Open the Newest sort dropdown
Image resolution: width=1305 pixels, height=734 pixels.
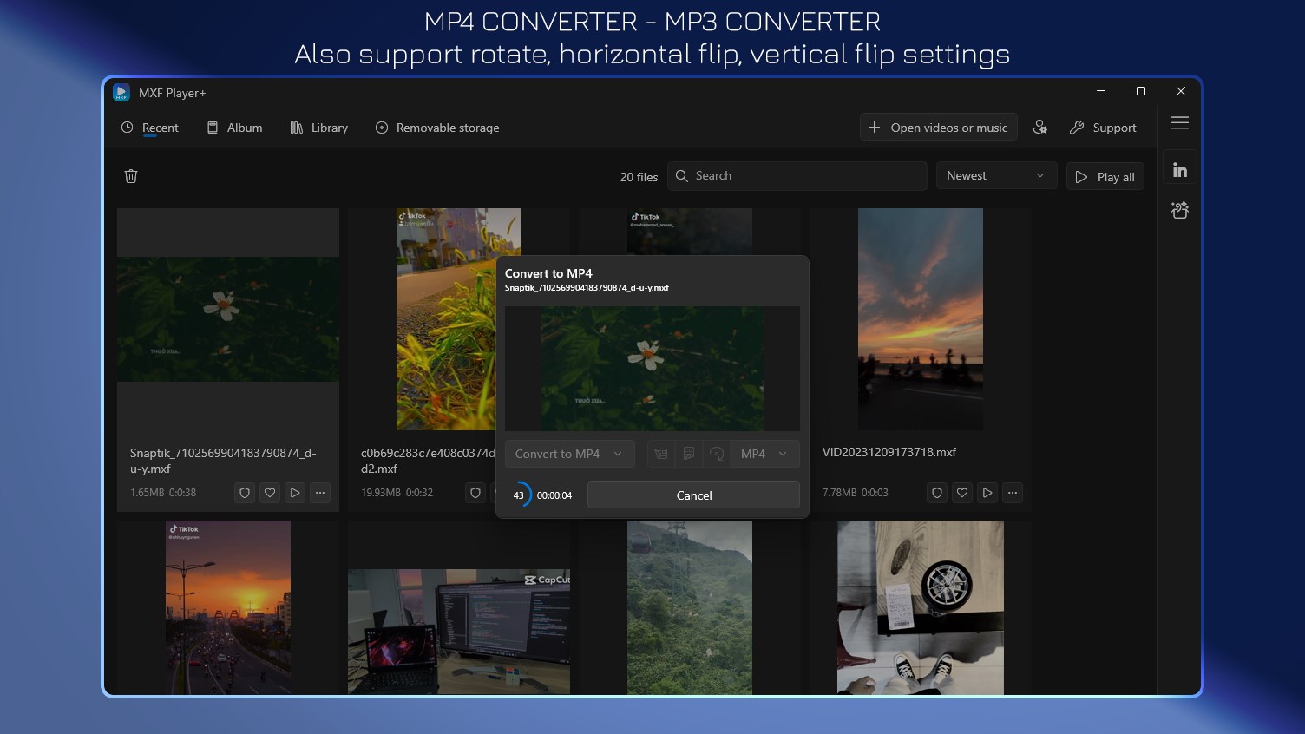996,175
